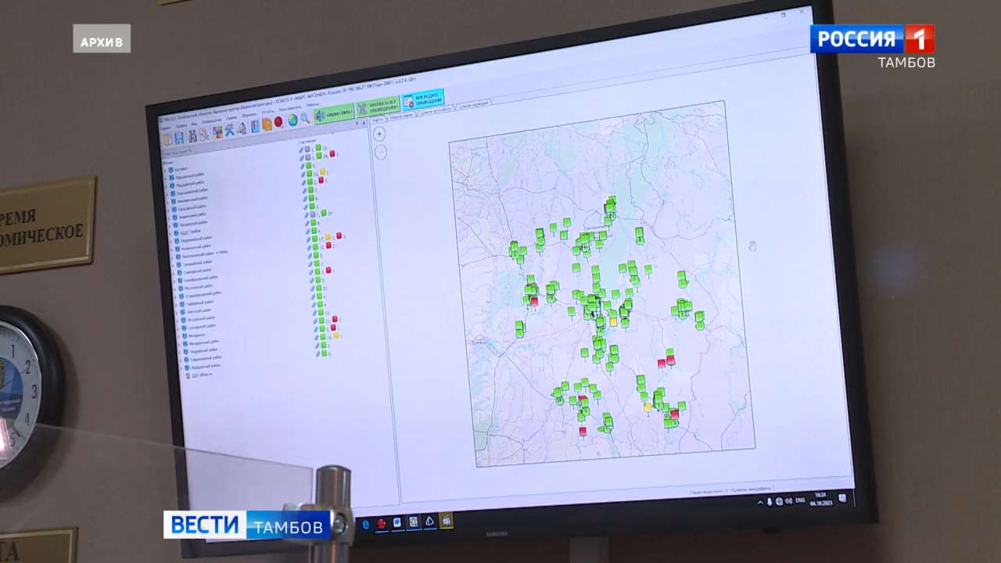Select the tree row ending with '+ город'

(x=200, y=253)
